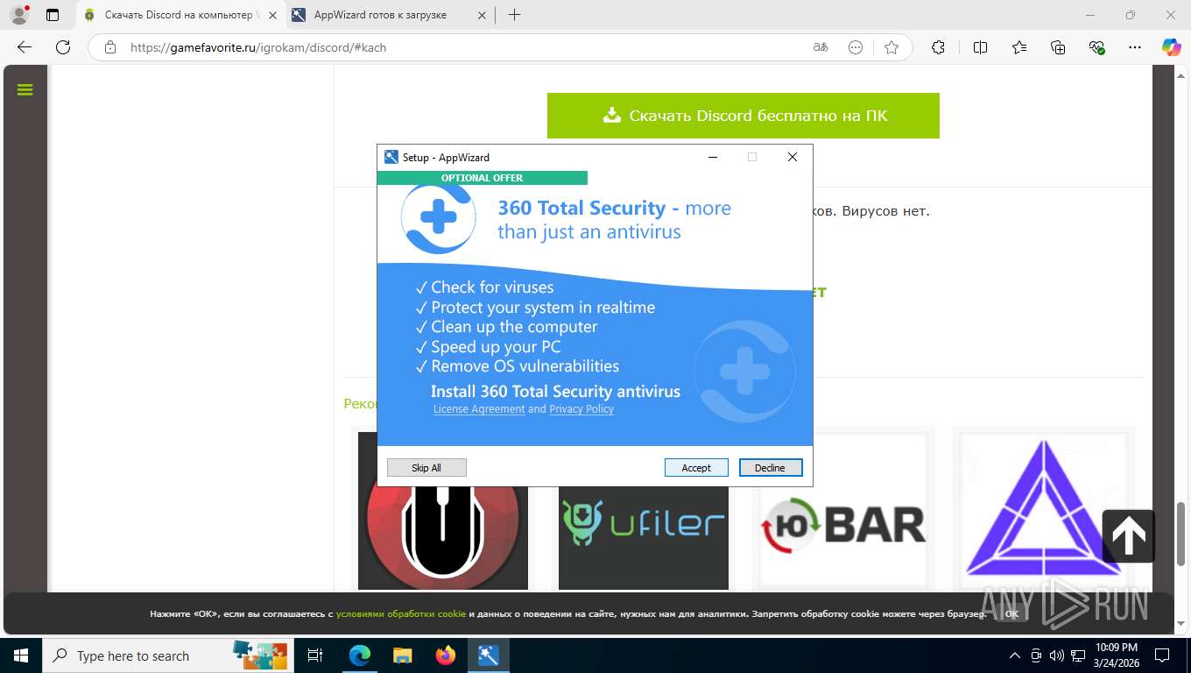The width and height of the screenshot is (1191, 673).
Task: Open the purple triangle program thumbnail
Action: 1043,512
